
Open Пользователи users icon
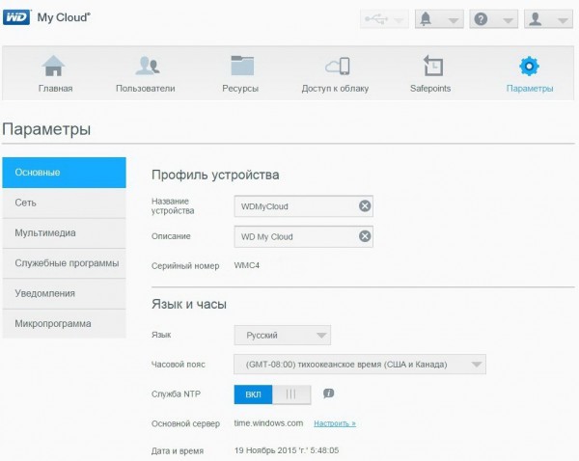(148, 66)
